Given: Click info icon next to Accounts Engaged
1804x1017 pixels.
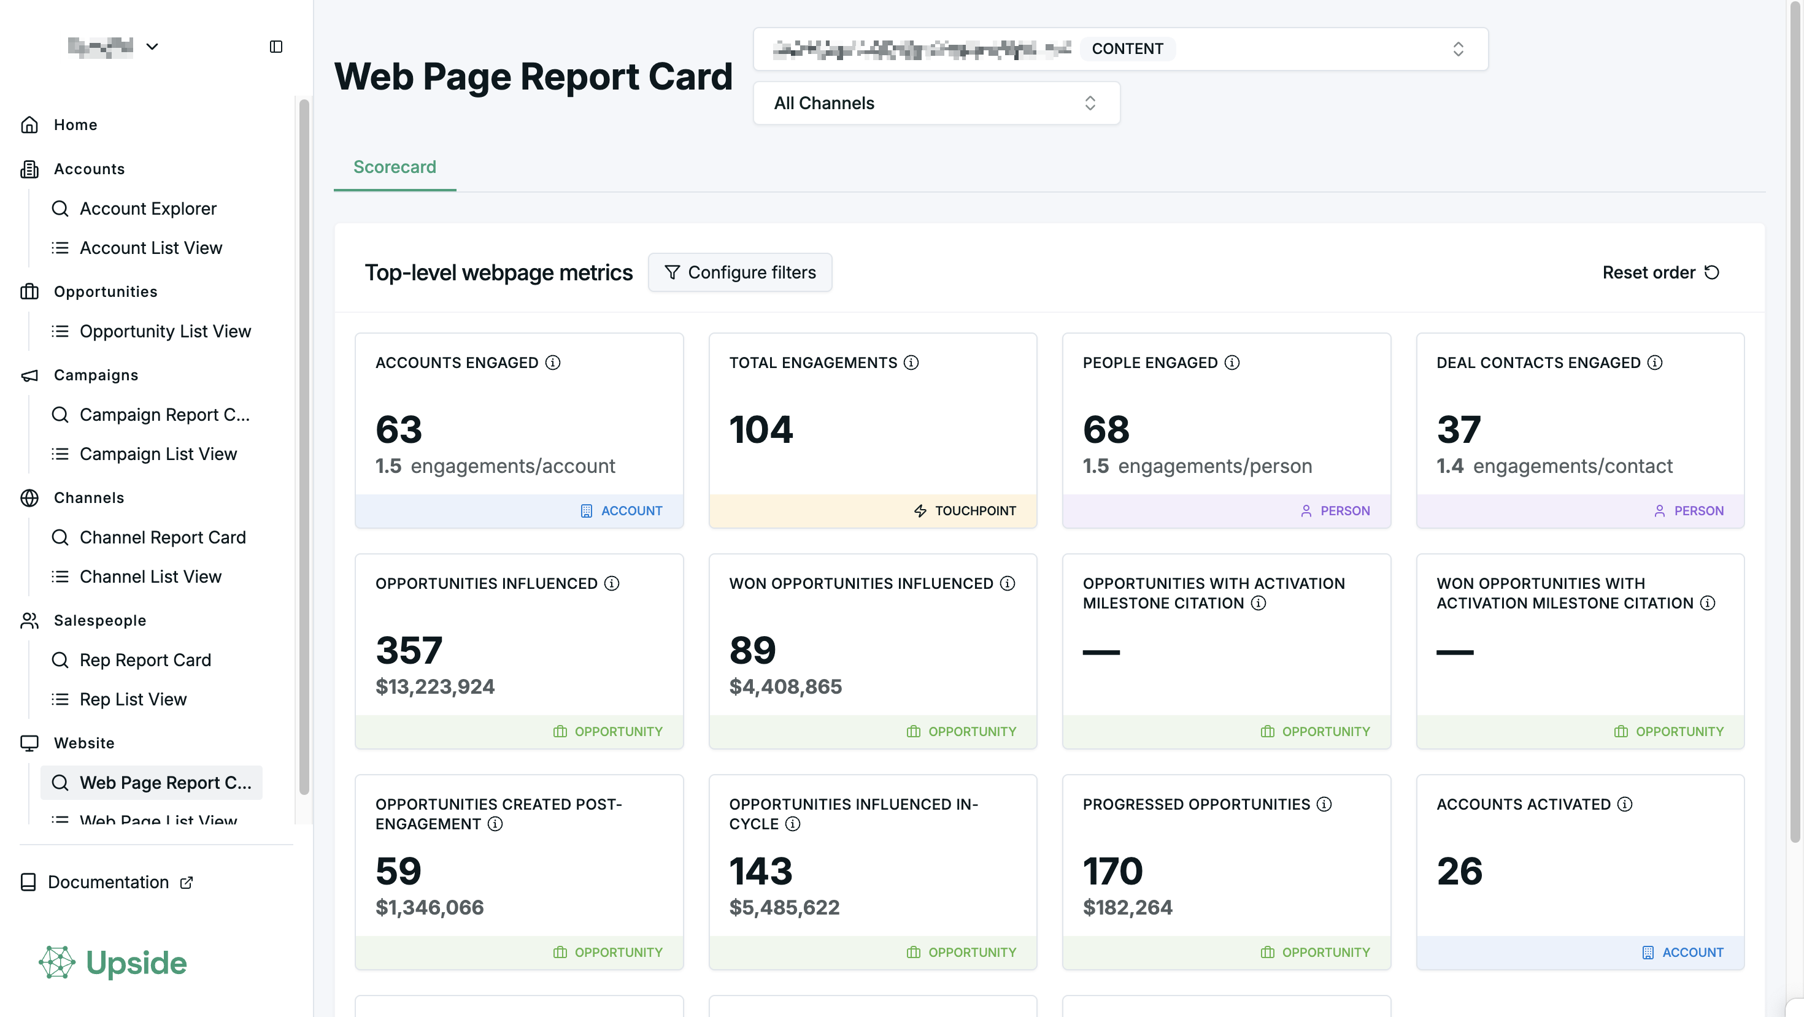Looking at the screenshot, I should [552, 363].
